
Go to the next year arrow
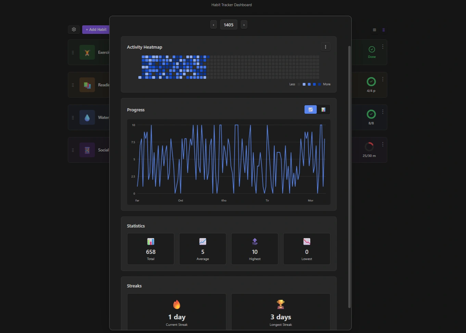[244, 25]
